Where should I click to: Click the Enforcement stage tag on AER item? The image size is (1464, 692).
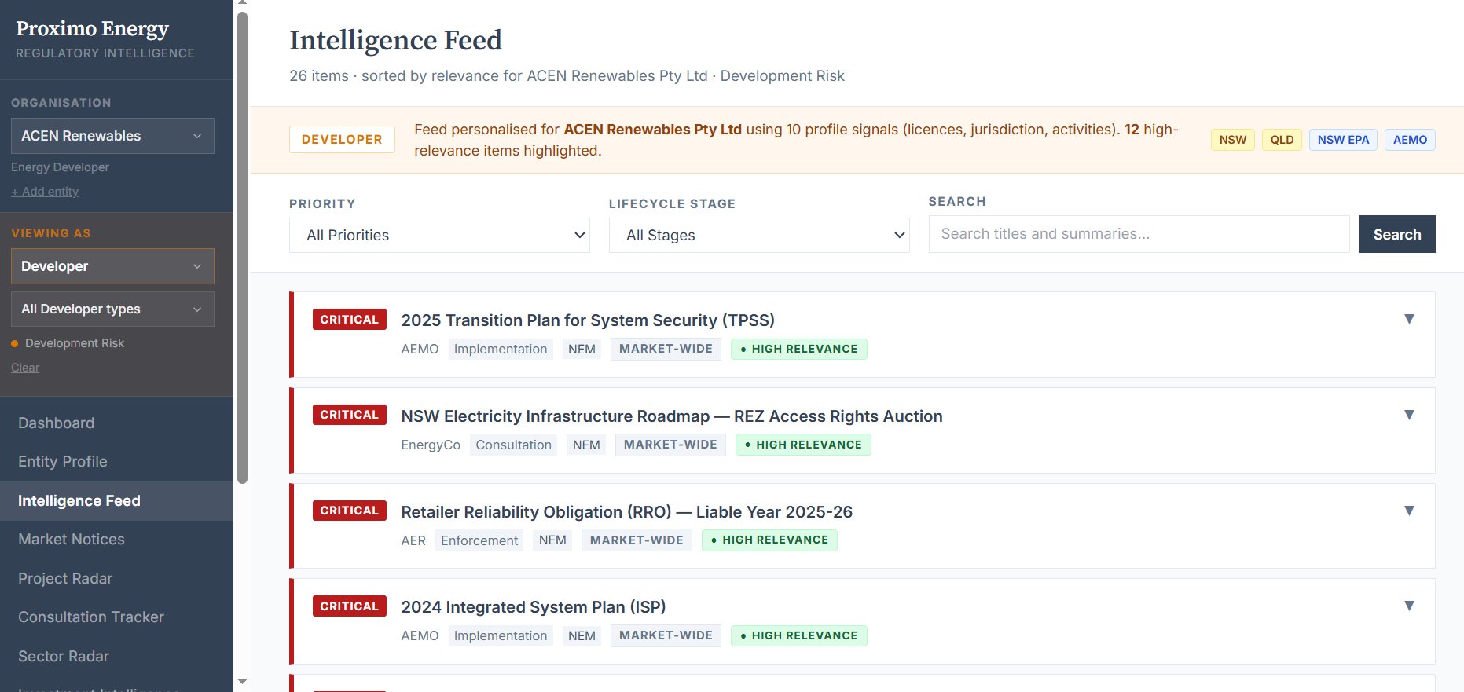tap(479, 540)
